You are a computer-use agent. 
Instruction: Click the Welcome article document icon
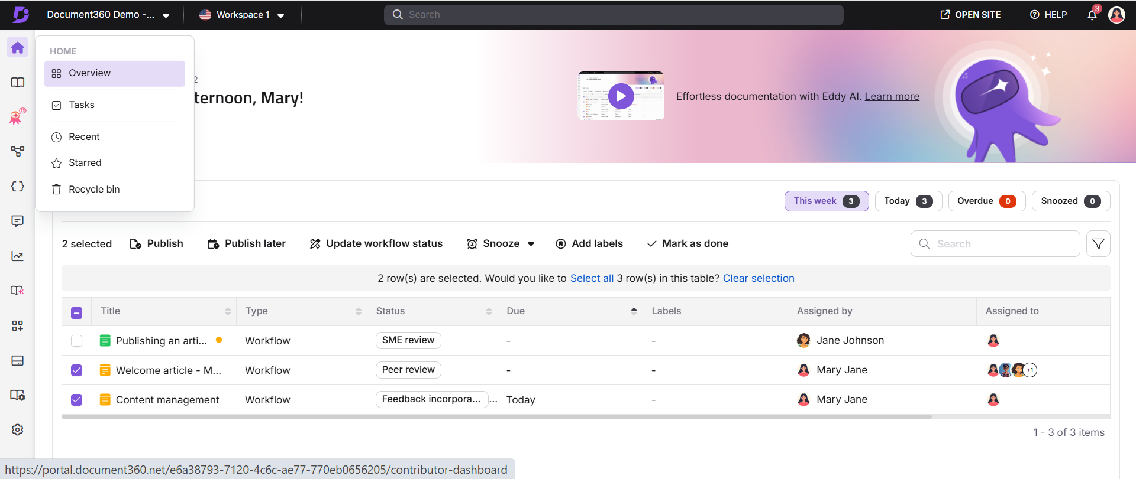point(105,370)
